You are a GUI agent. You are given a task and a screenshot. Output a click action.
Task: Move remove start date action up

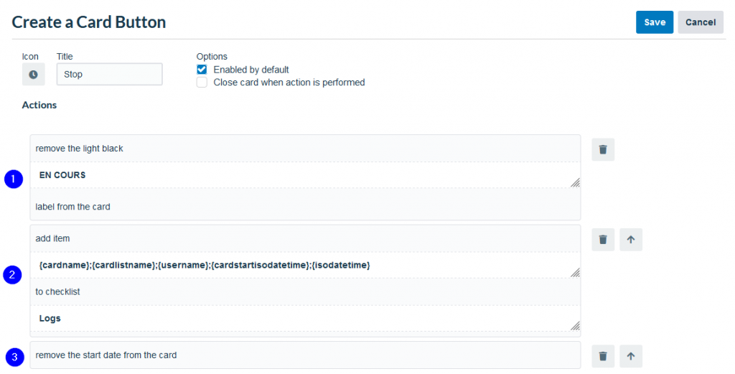(x=631, y=356)
